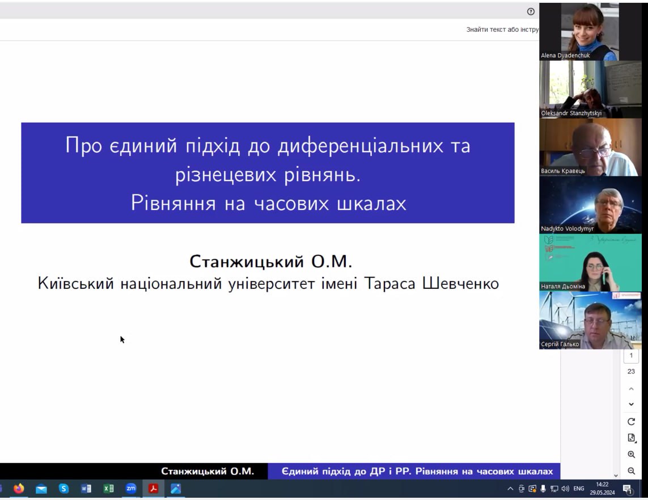The width and height of the screenshot is (648, 500).
Task: Click the volume speaker tray icon
Action: [565, 489]
